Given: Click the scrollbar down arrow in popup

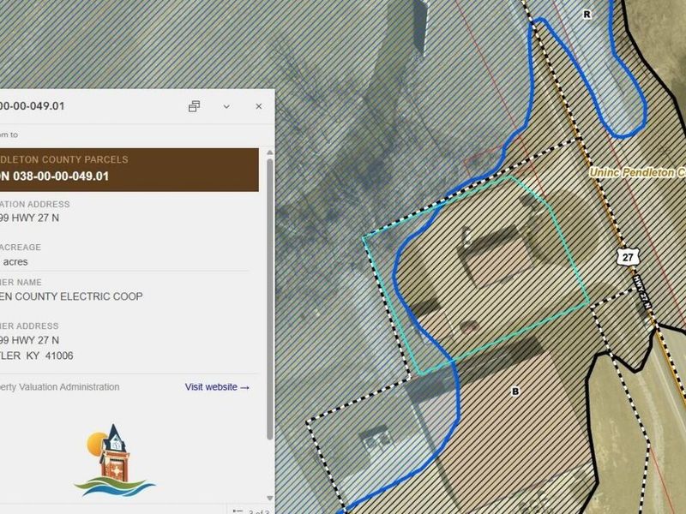Looking at the screenshot, I should pyautogui.click(x=269, y=499).
